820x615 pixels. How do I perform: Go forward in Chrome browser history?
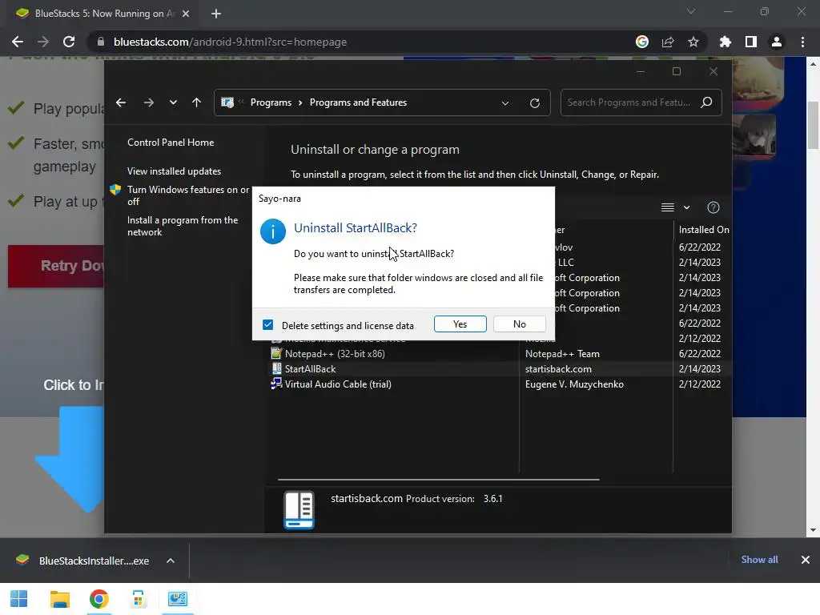tap(43, 42)
